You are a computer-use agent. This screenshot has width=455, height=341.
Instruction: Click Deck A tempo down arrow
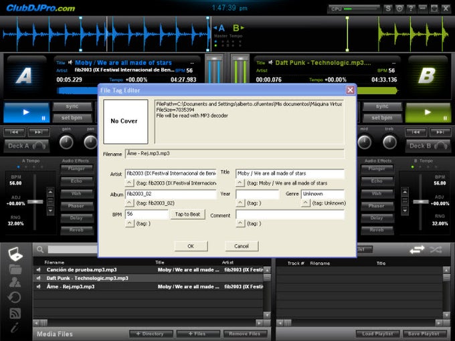50,210
